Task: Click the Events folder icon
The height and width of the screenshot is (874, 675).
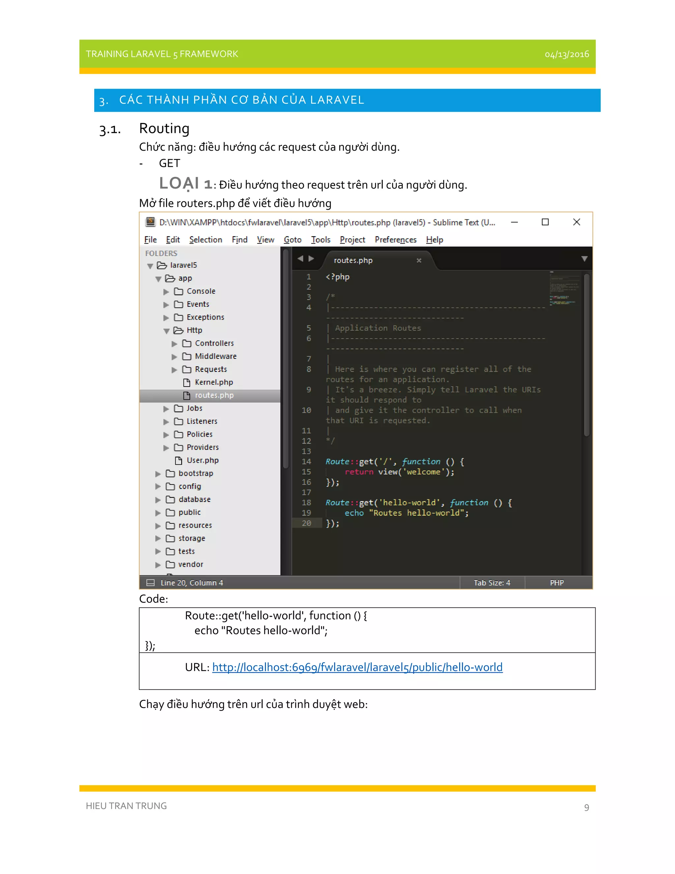Action: pos(179,304)
